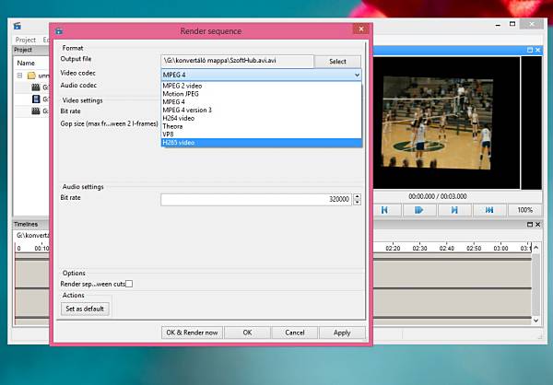Cancel the Render sequence dialog
This screenshot has width=553, height=385.
295,332
